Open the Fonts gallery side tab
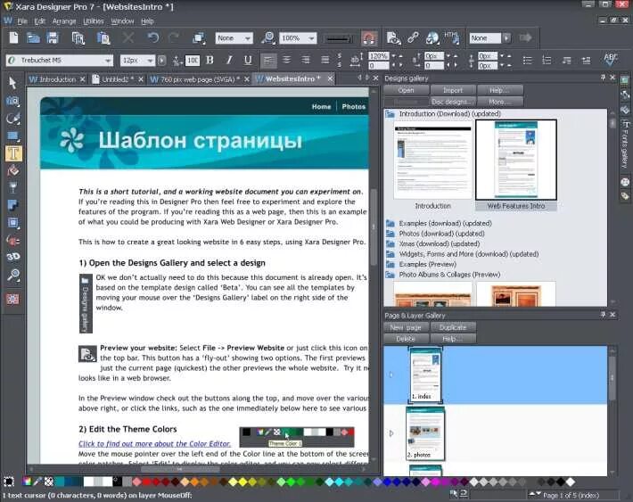This screenshot has width=633, height=502. click(x=625, y=144)
